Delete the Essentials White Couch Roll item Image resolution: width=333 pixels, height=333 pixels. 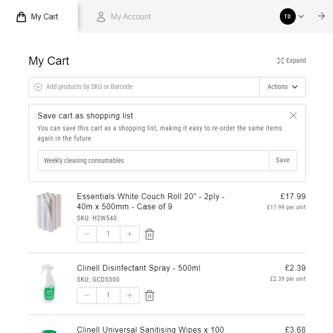(150, 234)
